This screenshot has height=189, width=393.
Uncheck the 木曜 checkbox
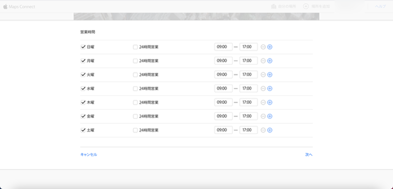point(83,102)
